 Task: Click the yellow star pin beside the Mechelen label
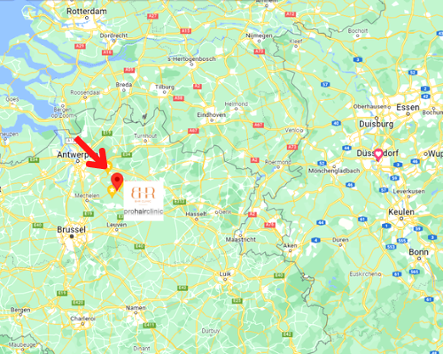pyautogui.click(x=112, y=191)
